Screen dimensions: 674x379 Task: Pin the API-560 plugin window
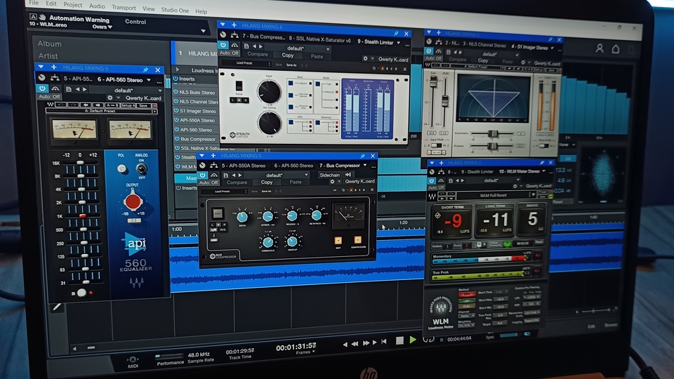point(145,70)
